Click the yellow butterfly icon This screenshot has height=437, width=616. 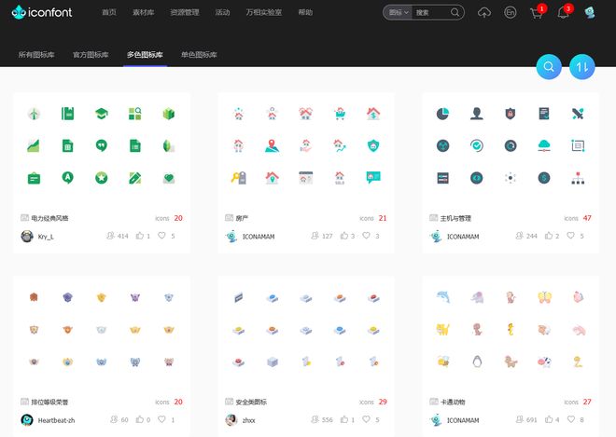(x=544, y=297)
